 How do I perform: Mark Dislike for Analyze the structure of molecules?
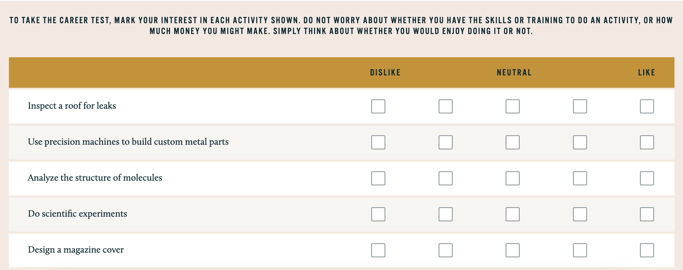tap(378, 178)
